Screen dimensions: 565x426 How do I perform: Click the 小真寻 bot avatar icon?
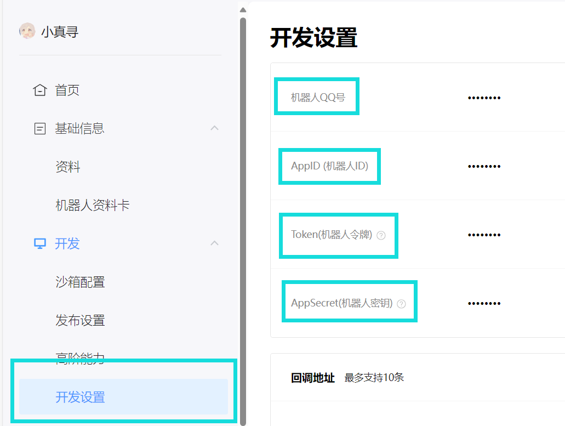[x=27, y=31]
